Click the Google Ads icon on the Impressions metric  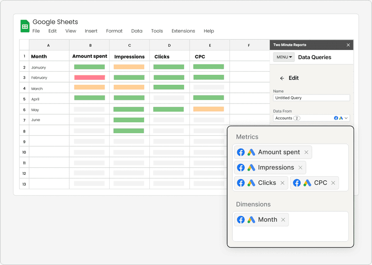click(x=251, y=167)
